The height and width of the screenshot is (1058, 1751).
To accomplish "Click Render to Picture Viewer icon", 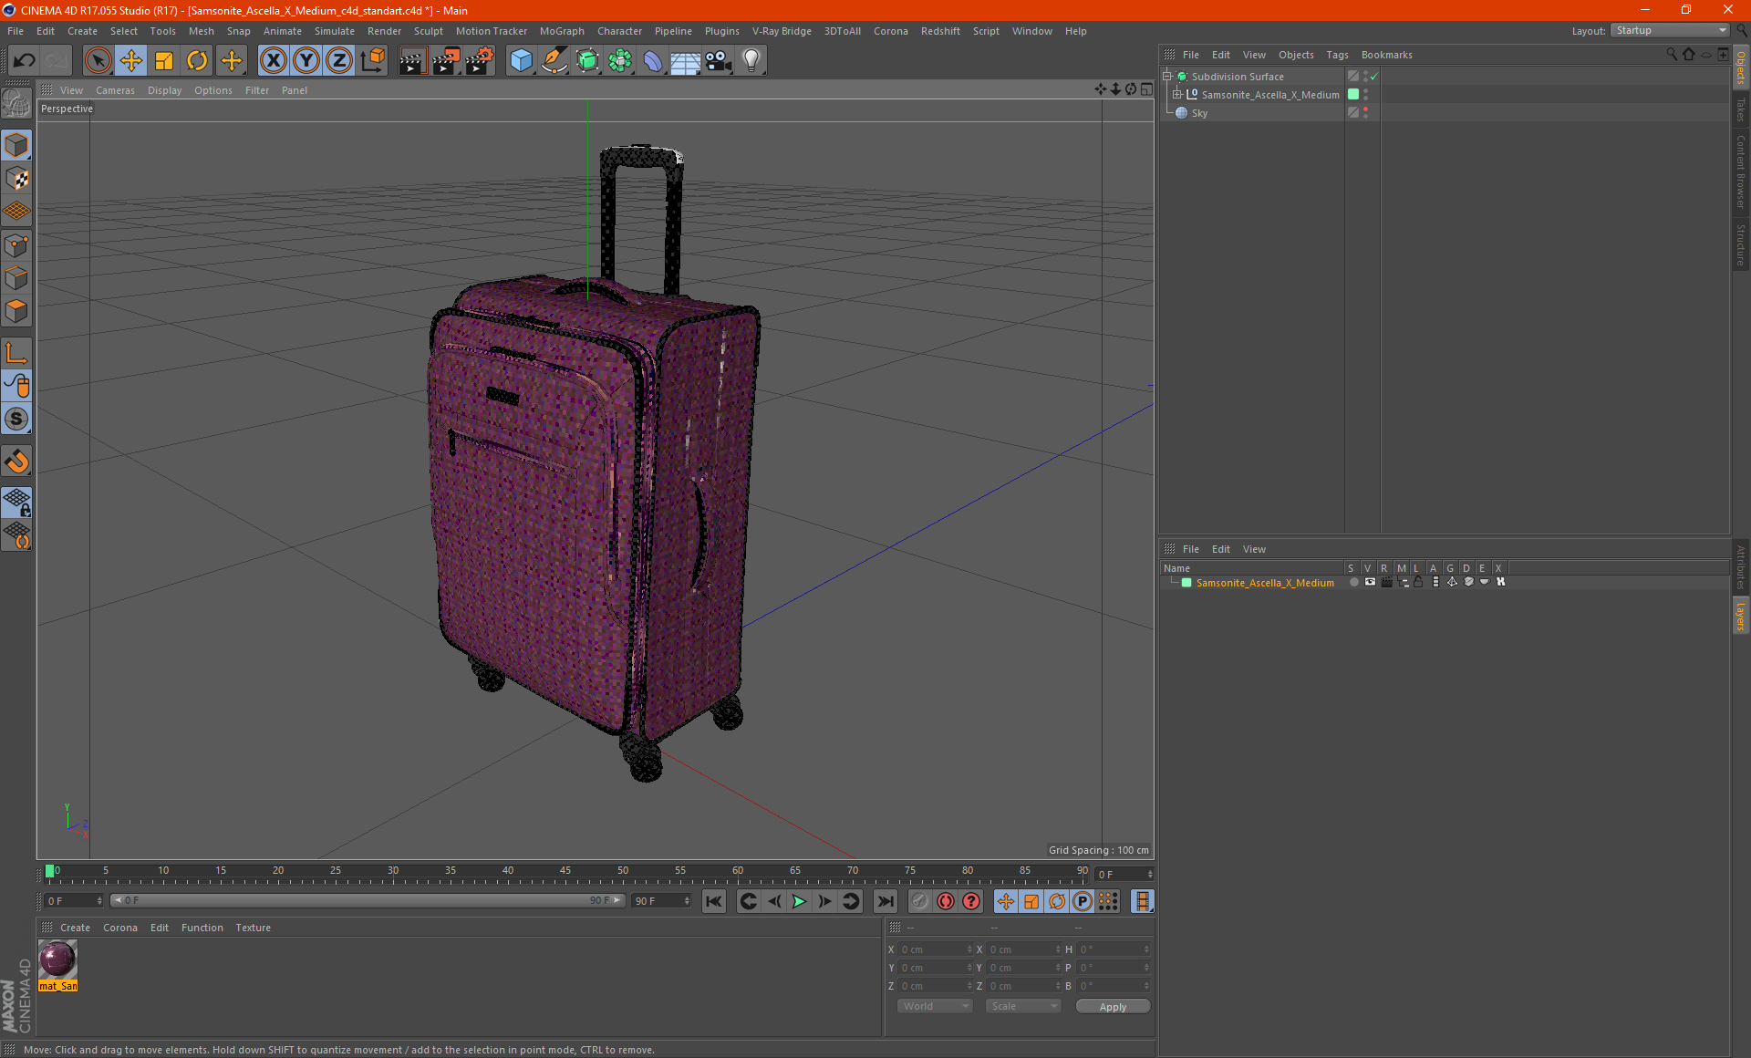I will point(446,61).
